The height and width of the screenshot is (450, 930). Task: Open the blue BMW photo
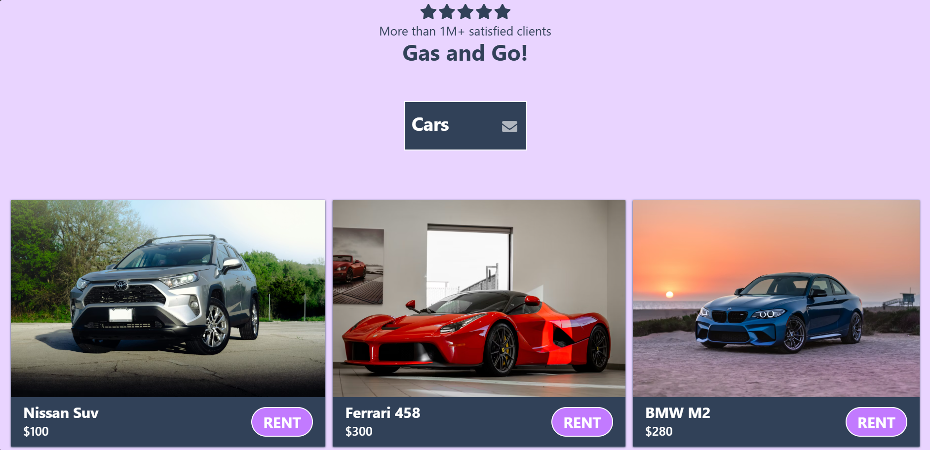(x=776, y=299)
